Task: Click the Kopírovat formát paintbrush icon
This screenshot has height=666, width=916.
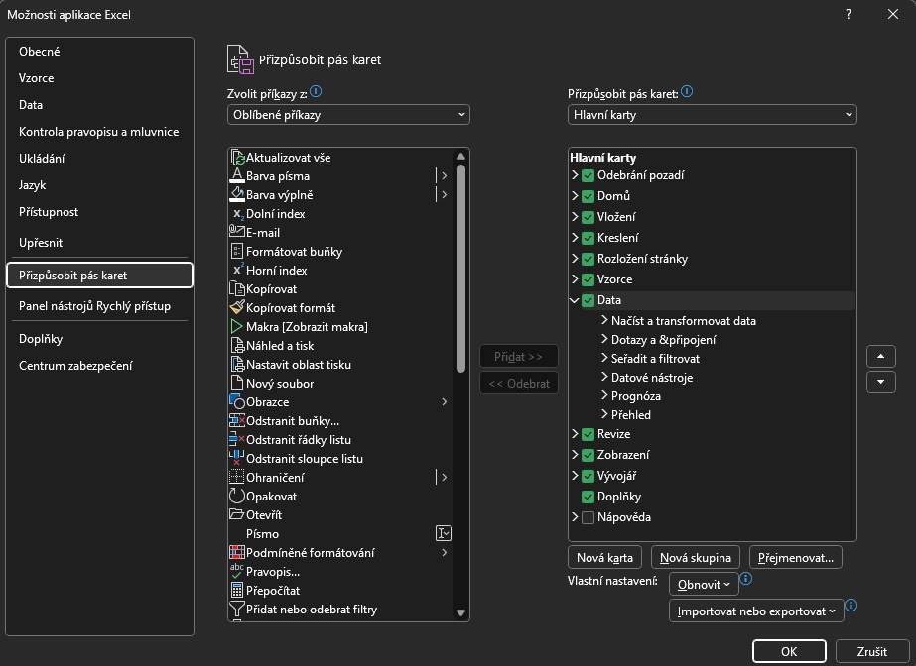Action: tap(237, 307)
